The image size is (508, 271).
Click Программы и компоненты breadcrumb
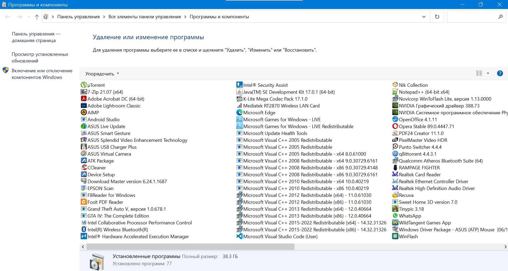(219, 17)
